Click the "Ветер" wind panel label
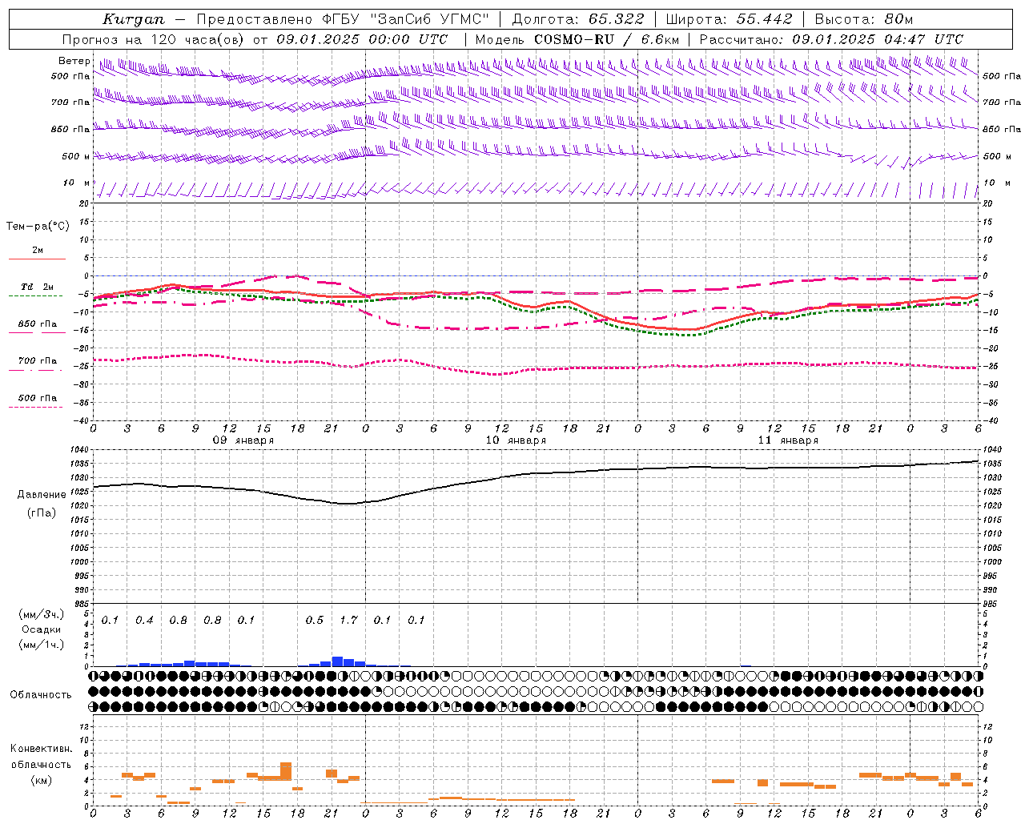The width and height of the screenshot is (1025, 820). tap(74, 61)
